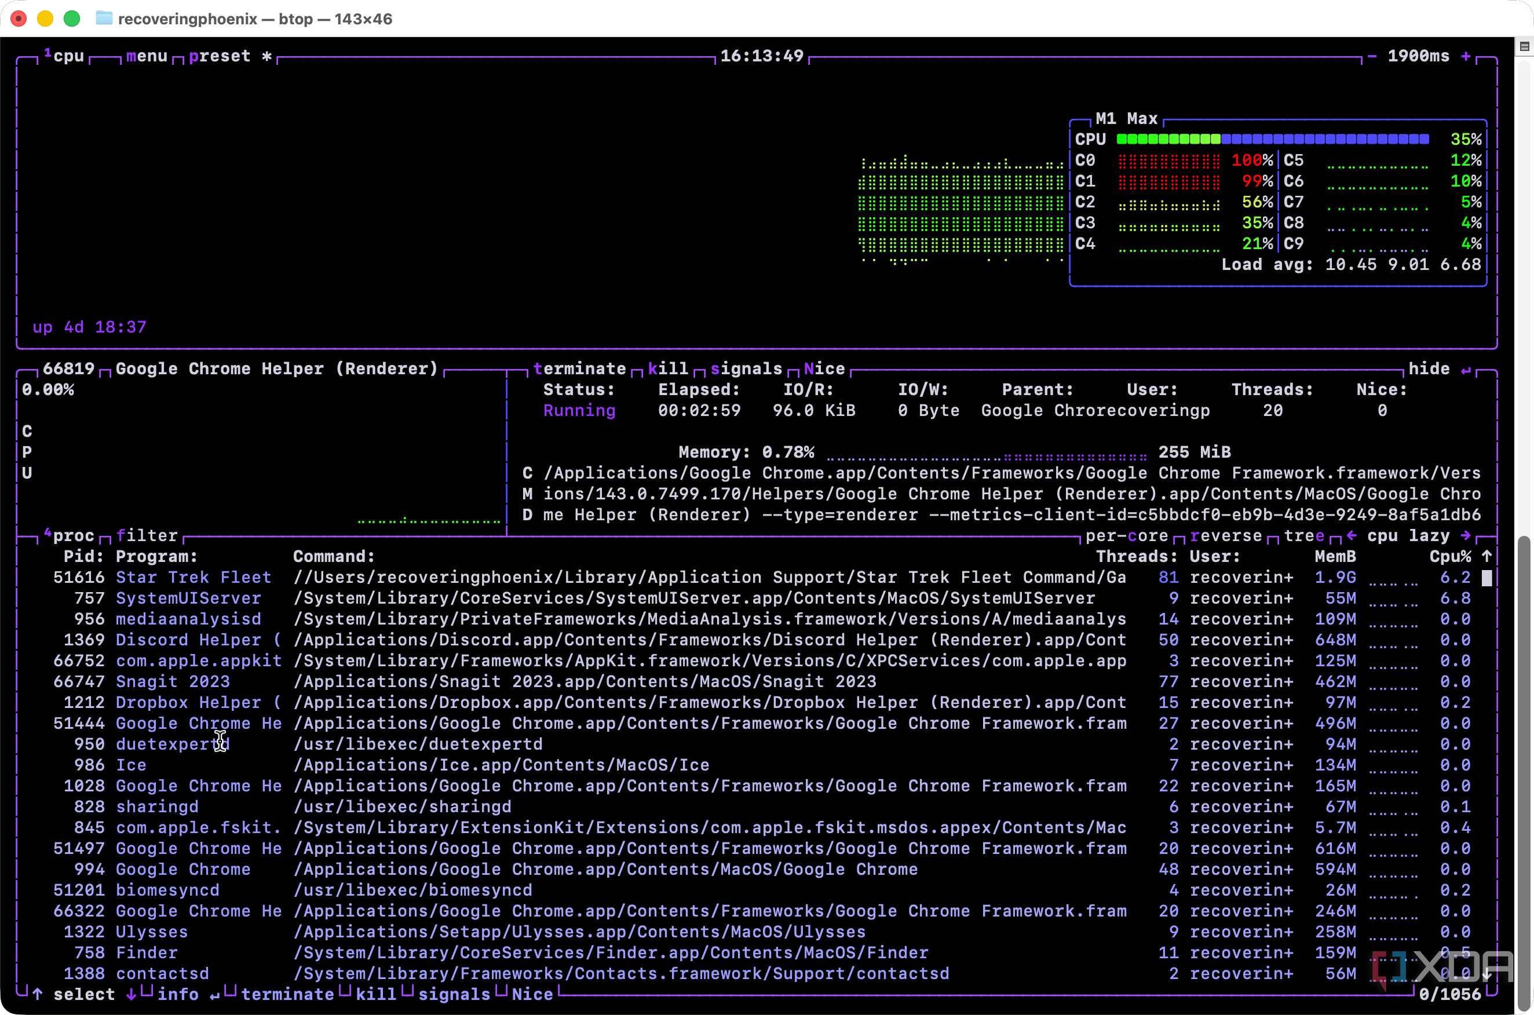Decrease update interval with minus sign
The width and height of the screenshot is (1534, 1015).
pos(1372,56)
